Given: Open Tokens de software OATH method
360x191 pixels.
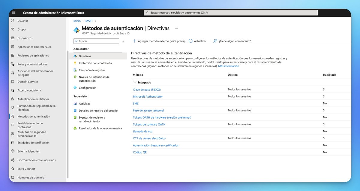Looking at the screenshot, I should pos(149,124).
